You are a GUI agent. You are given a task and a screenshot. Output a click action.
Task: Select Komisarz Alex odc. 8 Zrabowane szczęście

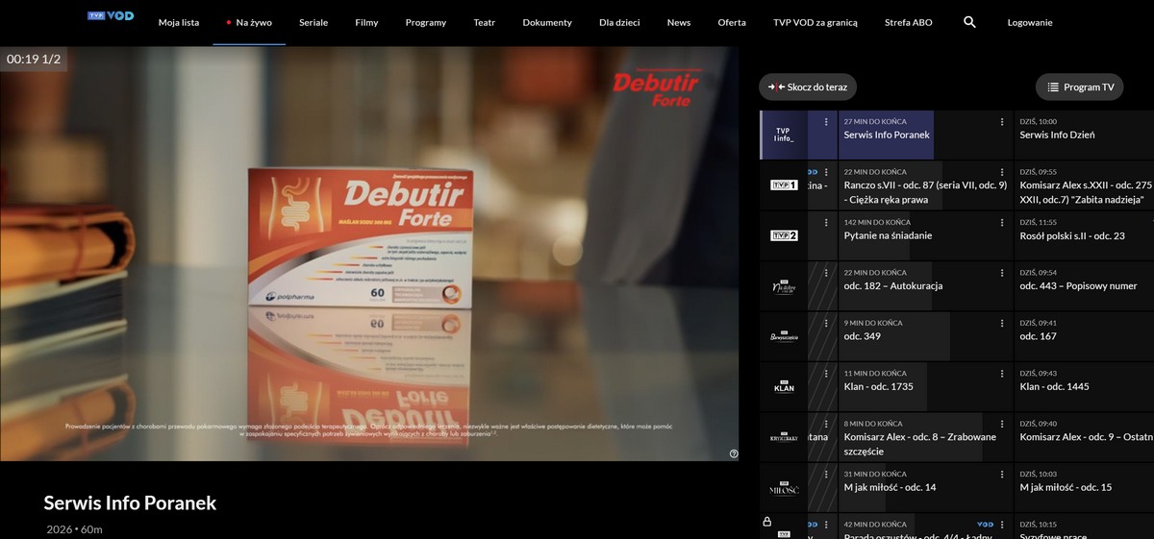click(925, 437)
